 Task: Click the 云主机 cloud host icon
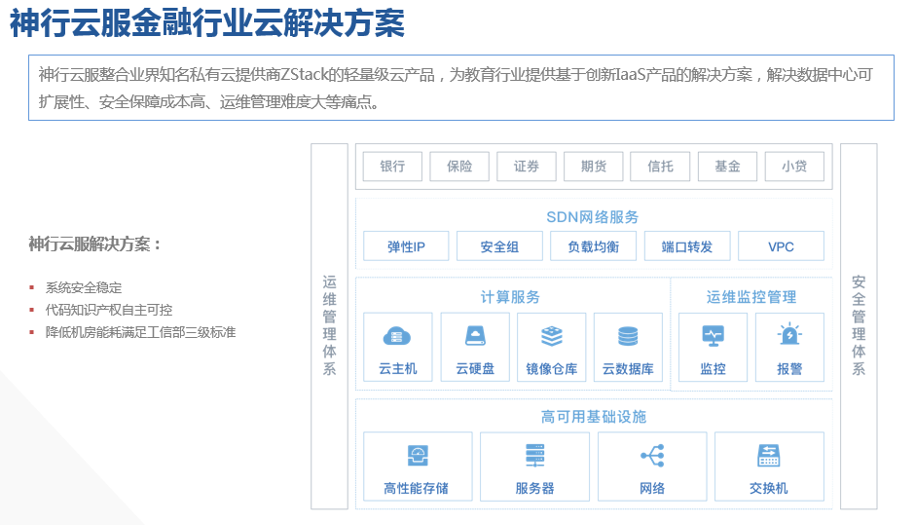pos(397,337)
